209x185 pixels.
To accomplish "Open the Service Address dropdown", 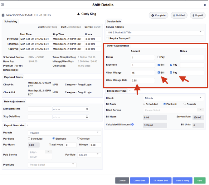I will point(155,32).
